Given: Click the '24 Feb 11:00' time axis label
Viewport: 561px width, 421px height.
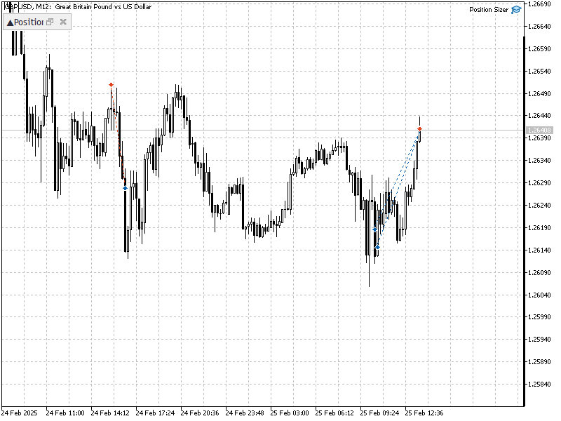Looking at the screenshot, I should (x=65, y=413).
